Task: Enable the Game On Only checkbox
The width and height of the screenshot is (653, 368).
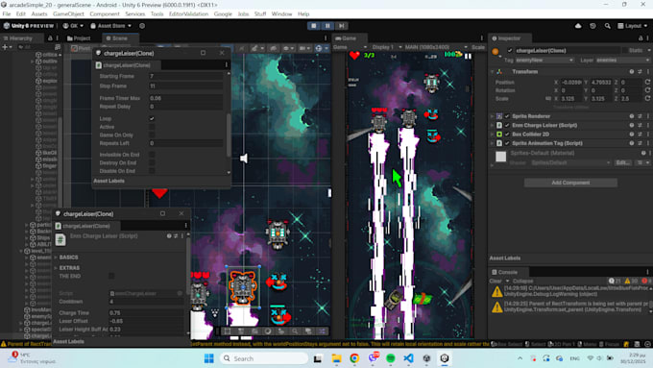Action: [x=152, y=135]
